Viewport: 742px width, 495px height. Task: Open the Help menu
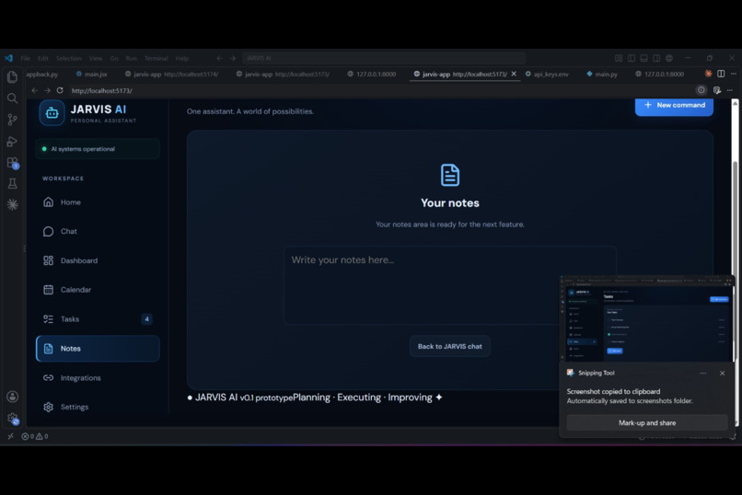pyautogui.click(x=182, y=58)
